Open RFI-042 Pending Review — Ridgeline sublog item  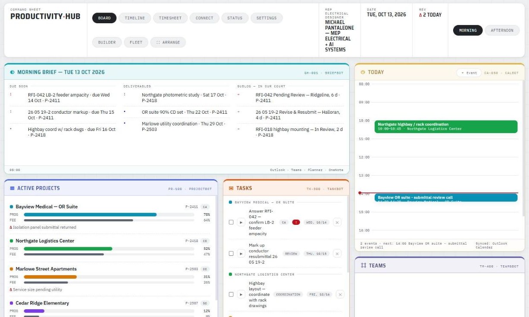(291, 98)
